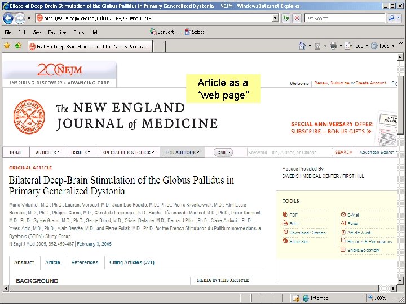Open the Tools menu in the menu bar
Image resolution: width=406 pixels, height=304 pixels.
pos(79,32)
